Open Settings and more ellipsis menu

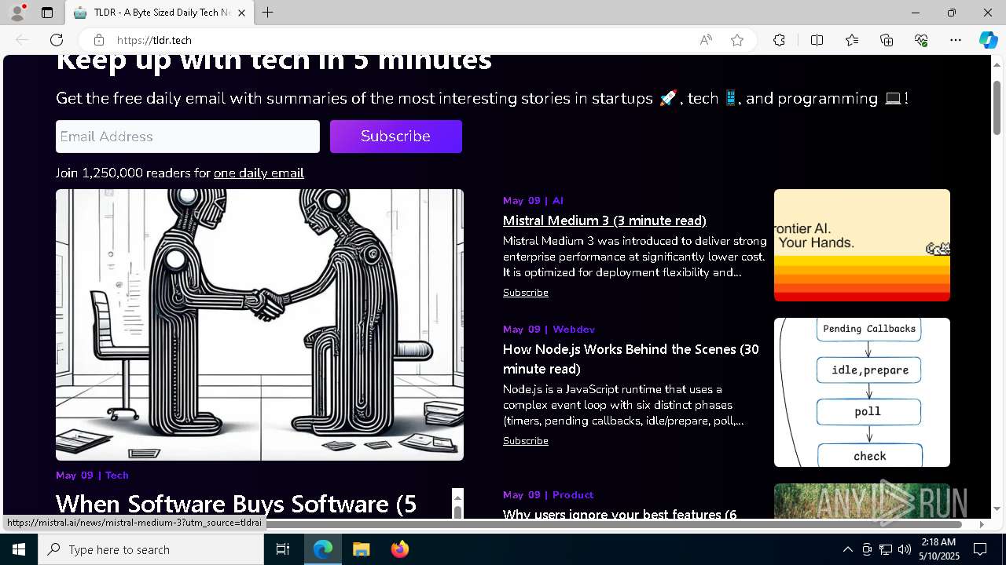coord(956,40)
